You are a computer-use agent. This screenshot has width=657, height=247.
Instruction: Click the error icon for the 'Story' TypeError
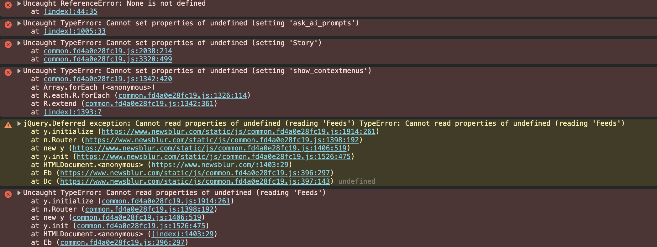pos(8,45)
